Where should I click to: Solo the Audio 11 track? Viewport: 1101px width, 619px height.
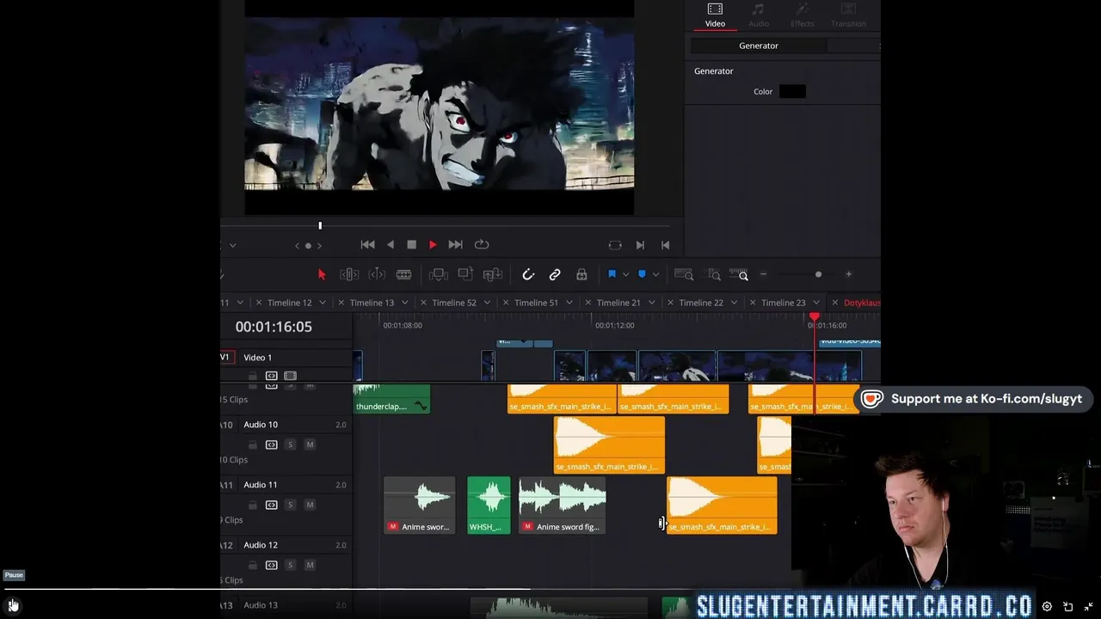pyautogui.click(x=290, y=505)
